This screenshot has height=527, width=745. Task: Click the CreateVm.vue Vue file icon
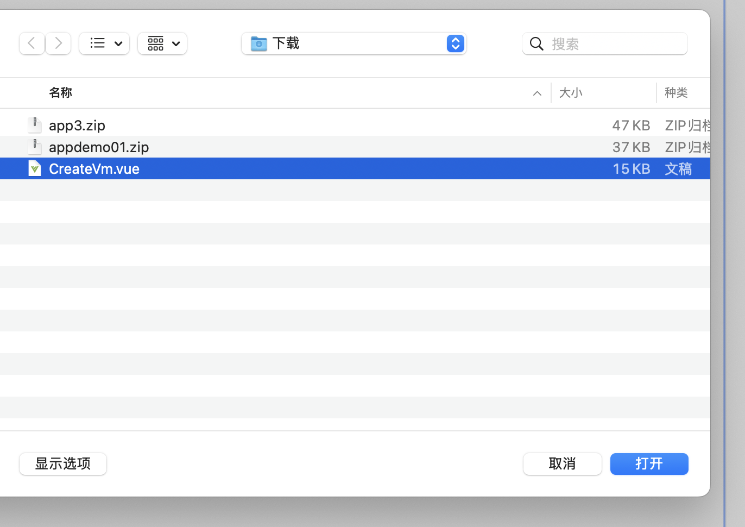coord(35,168)
